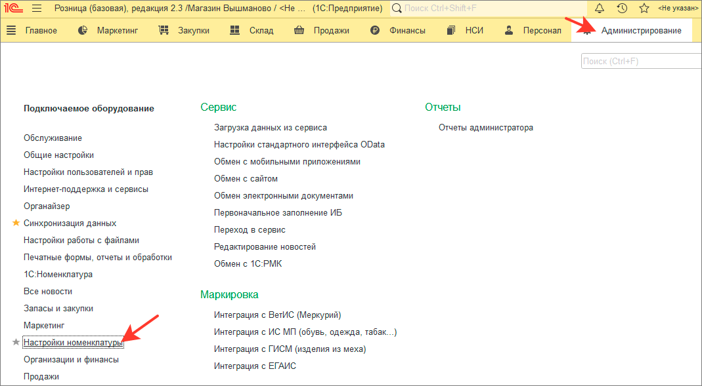The width and height of the screenshot is (702, 386).
Task: Switch to the Закупки section
Action: point(194,30)
